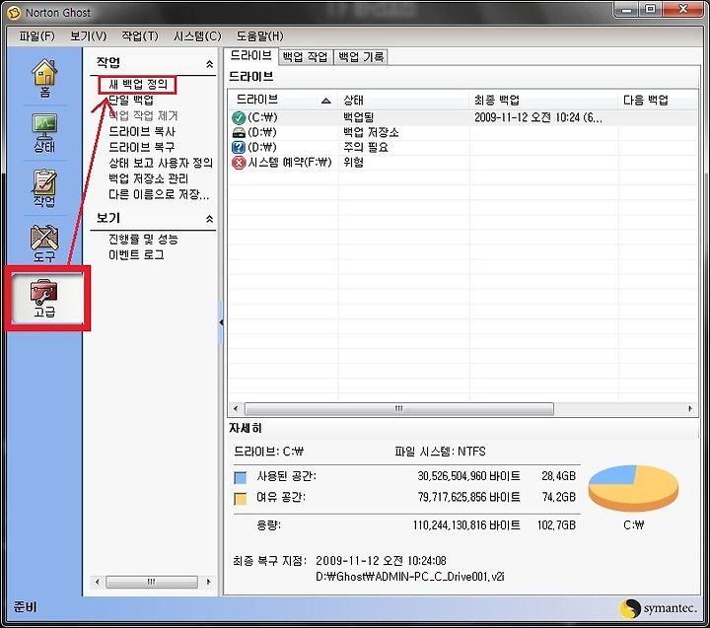Click the drive list horizontal scrollbar thumb
Screen dimensions: 710x628
coord(399,409)
